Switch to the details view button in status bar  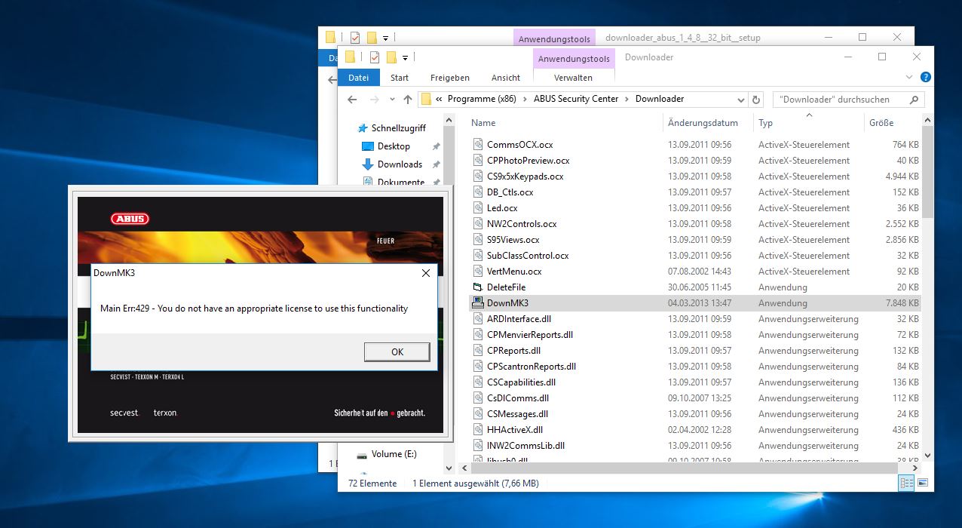point(906,483)
